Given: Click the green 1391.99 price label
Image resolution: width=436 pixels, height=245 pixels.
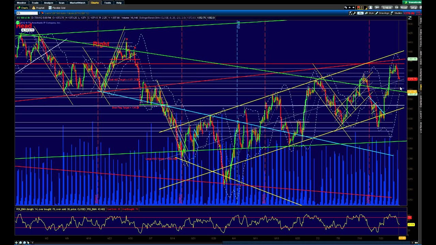Looking at the screenshot, I should click(412, 59).
